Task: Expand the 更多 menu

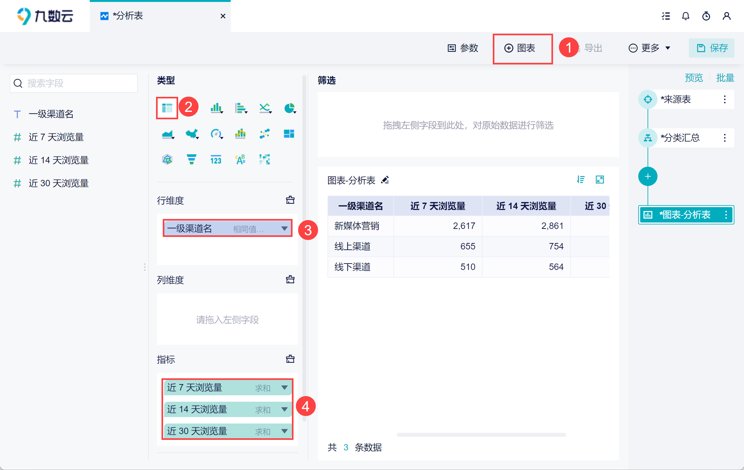Action: point(650,48)
